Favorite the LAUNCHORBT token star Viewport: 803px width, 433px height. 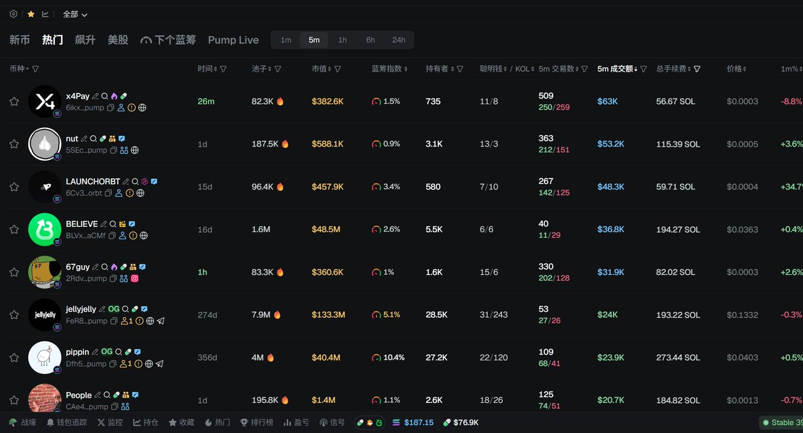(x=14, y=187)
